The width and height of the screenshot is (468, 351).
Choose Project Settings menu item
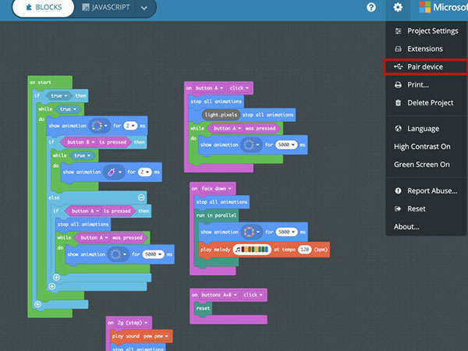[x=433, y=31]
